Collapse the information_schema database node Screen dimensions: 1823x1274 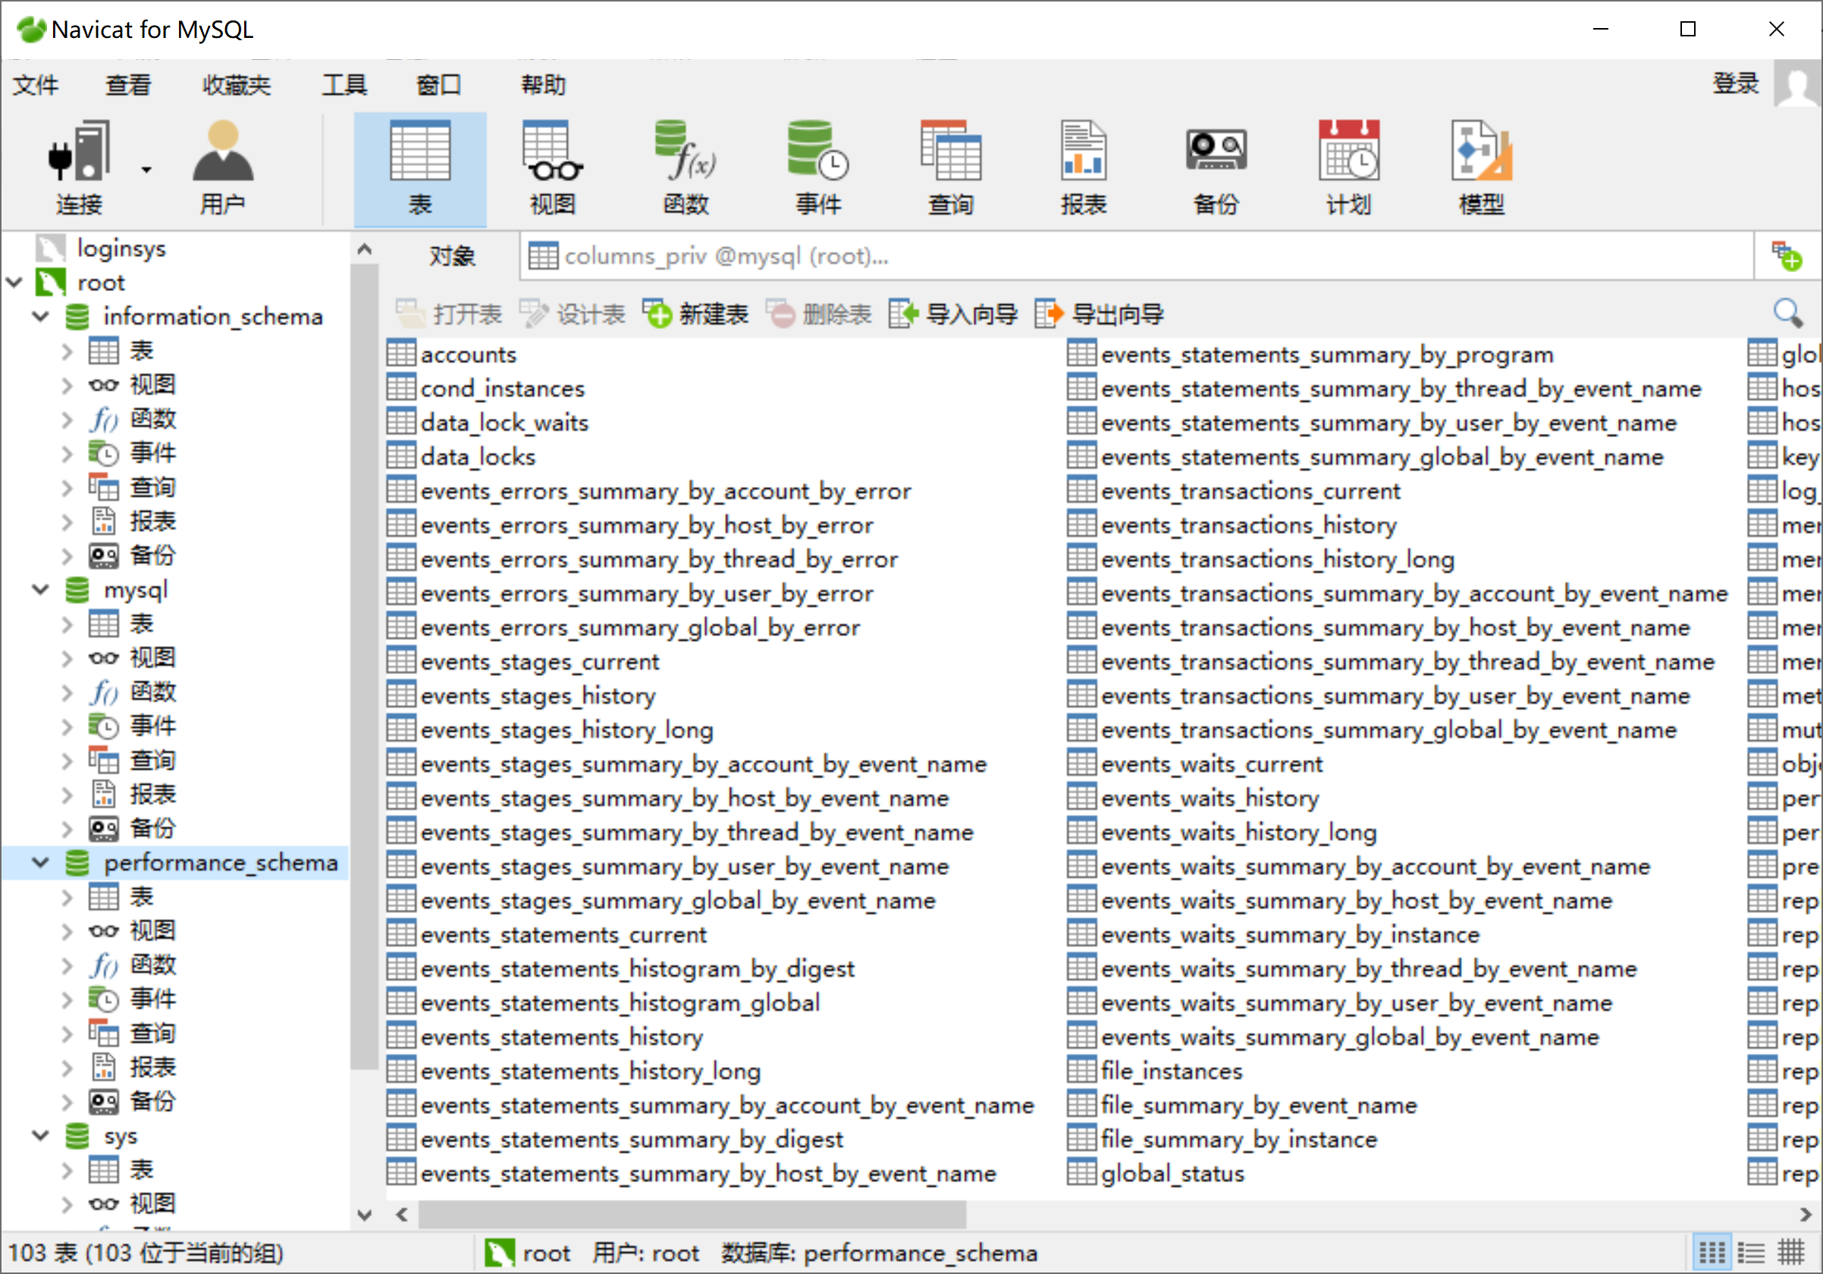point(40,317)
